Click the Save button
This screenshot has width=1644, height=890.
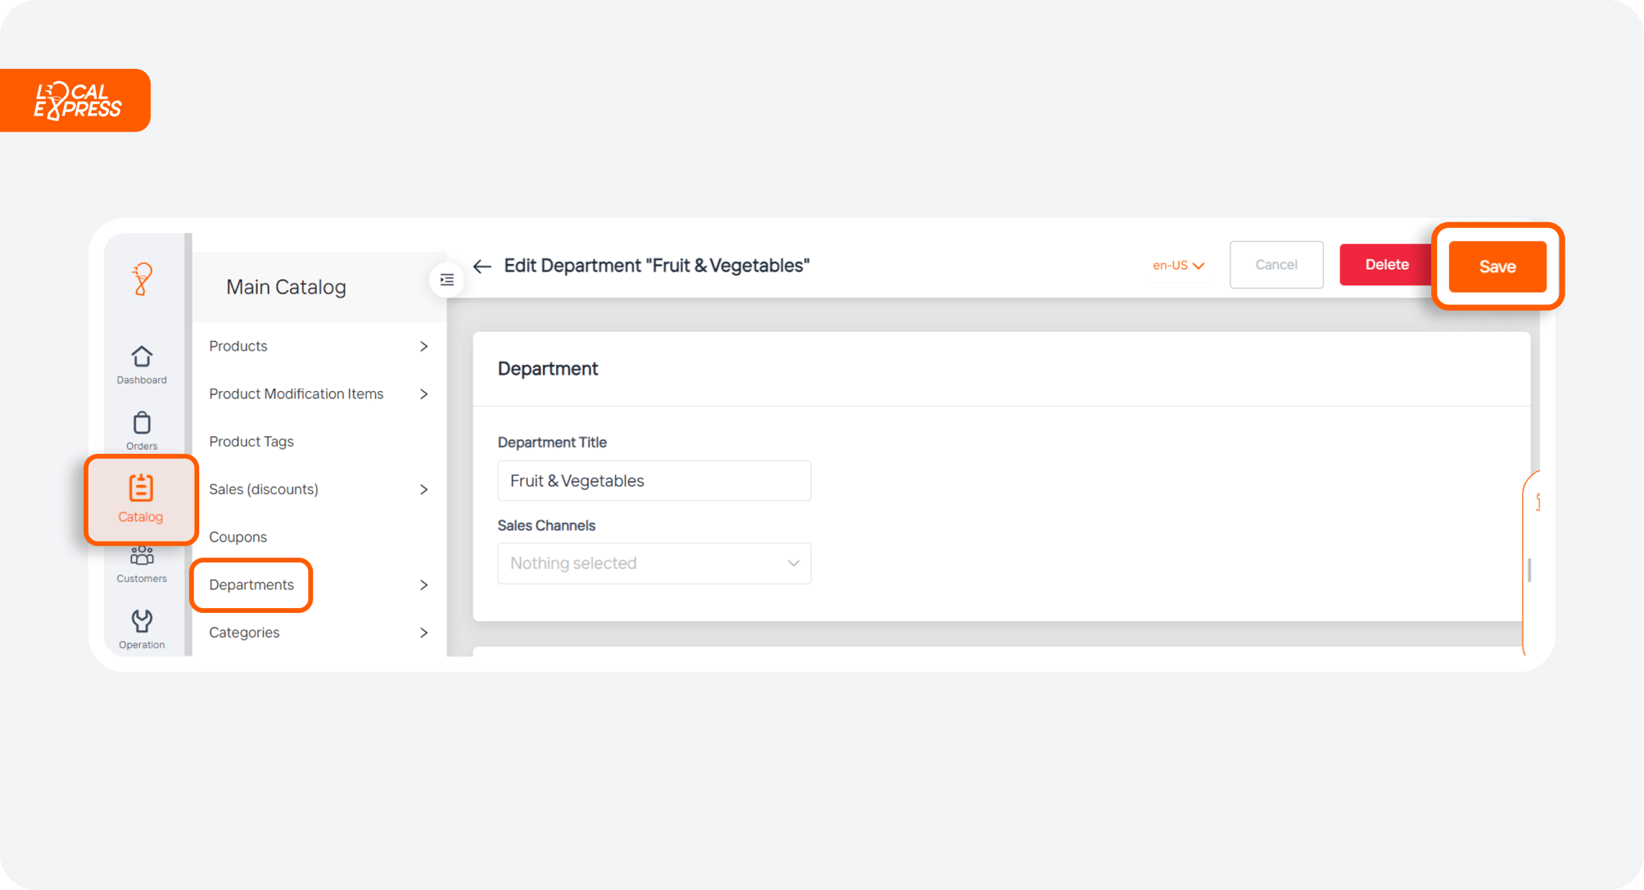[x=1497, y=266]
